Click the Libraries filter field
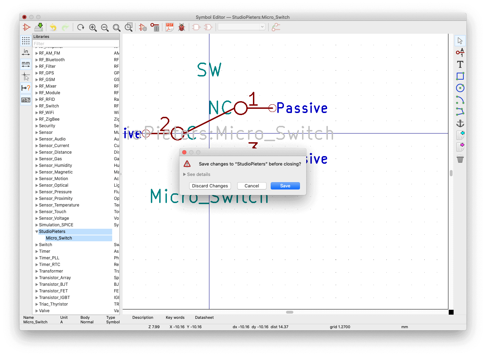This screenshot has height=356, width=486. click(x=76, y=43)
